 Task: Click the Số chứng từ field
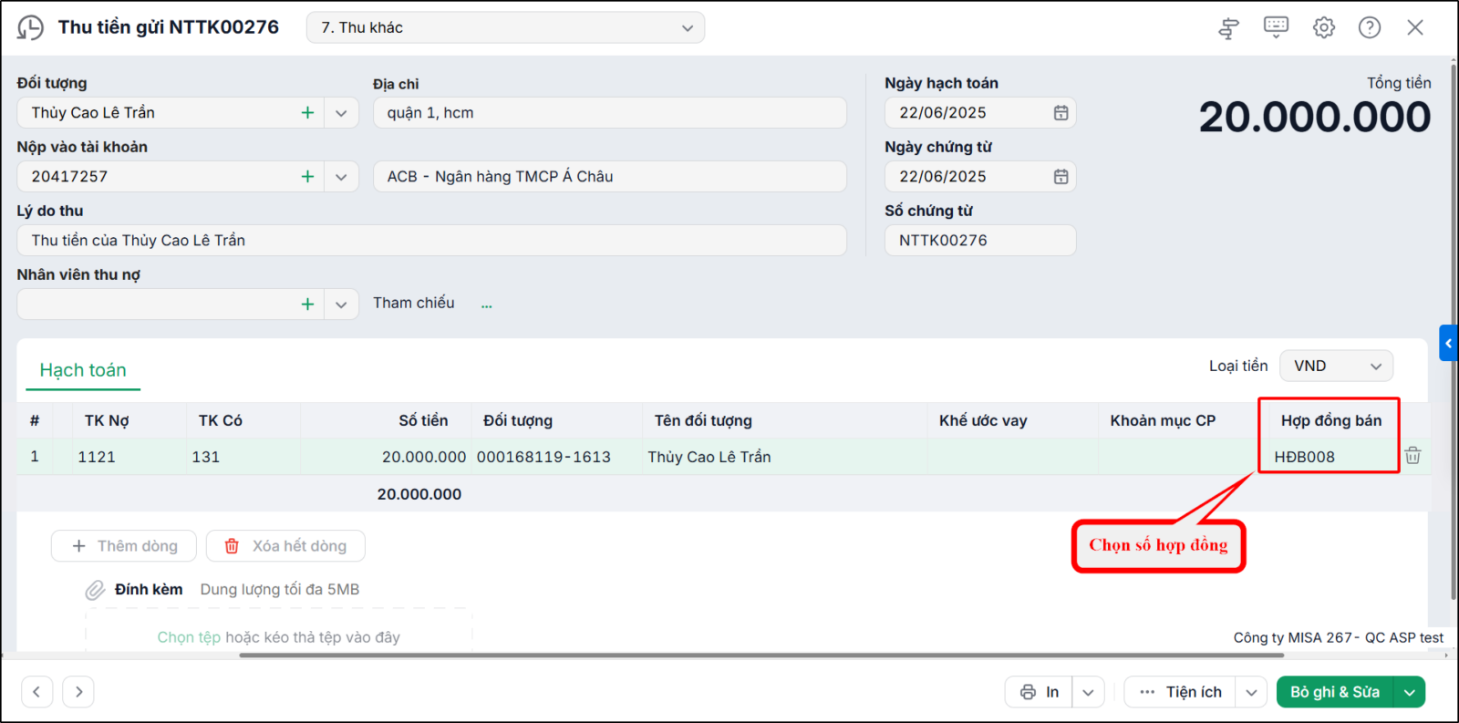980,241
